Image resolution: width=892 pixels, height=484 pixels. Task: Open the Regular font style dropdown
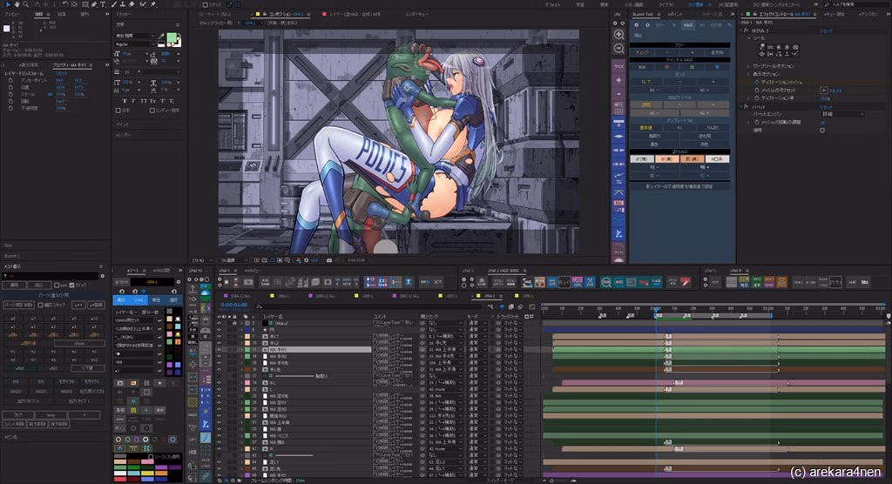(x=136, y=44)
